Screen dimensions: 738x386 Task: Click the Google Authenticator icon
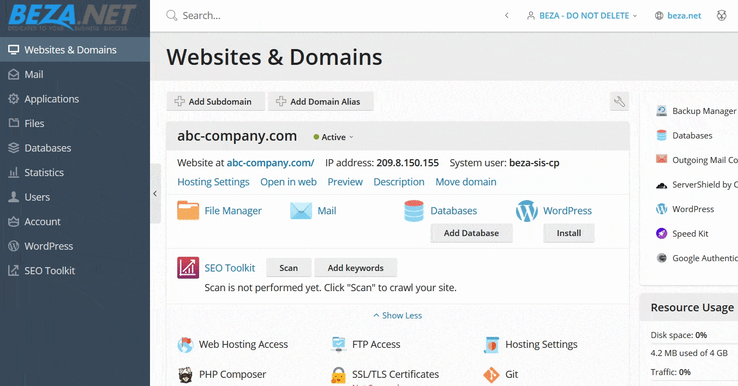[662, 258]
